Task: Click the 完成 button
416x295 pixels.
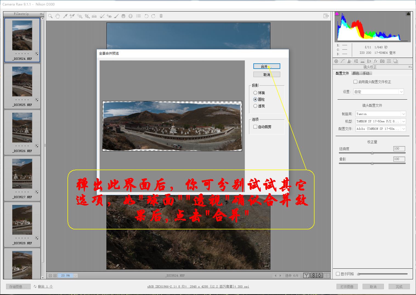Action: click(x=399, y=287)
